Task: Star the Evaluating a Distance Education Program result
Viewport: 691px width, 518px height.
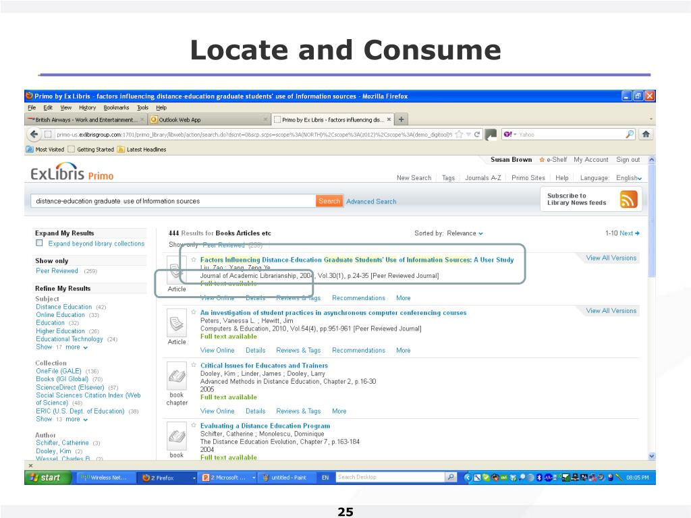Action: click(x=194, y=425)
